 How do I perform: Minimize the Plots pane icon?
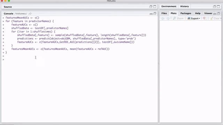215,14
